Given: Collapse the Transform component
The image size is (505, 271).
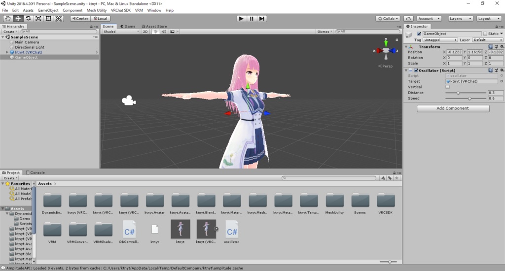Looking at the screenshot, I should [x=406, y=47].
